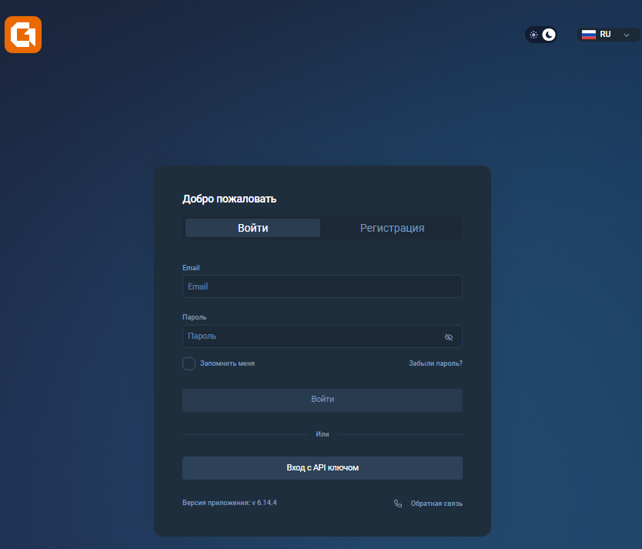Click the app version v 6.14.4 text
The height and width of the screenshot is (549, 642).
pyautogui.click(x=229, y=503)
